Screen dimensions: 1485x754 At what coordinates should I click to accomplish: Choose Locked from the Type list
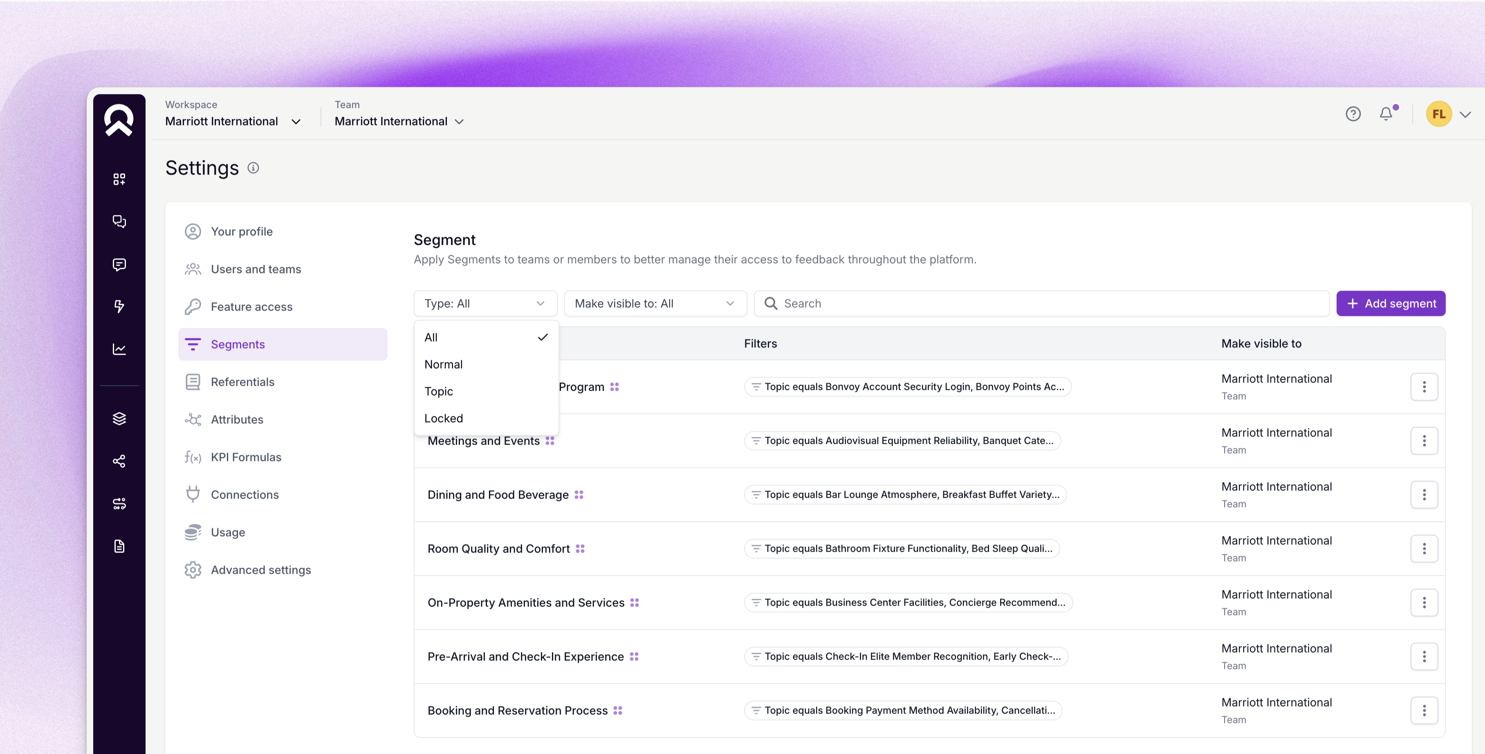tap(486, 419)
